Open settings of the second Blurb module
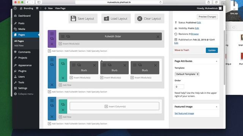243x136 pixels. tap(104, 65)
